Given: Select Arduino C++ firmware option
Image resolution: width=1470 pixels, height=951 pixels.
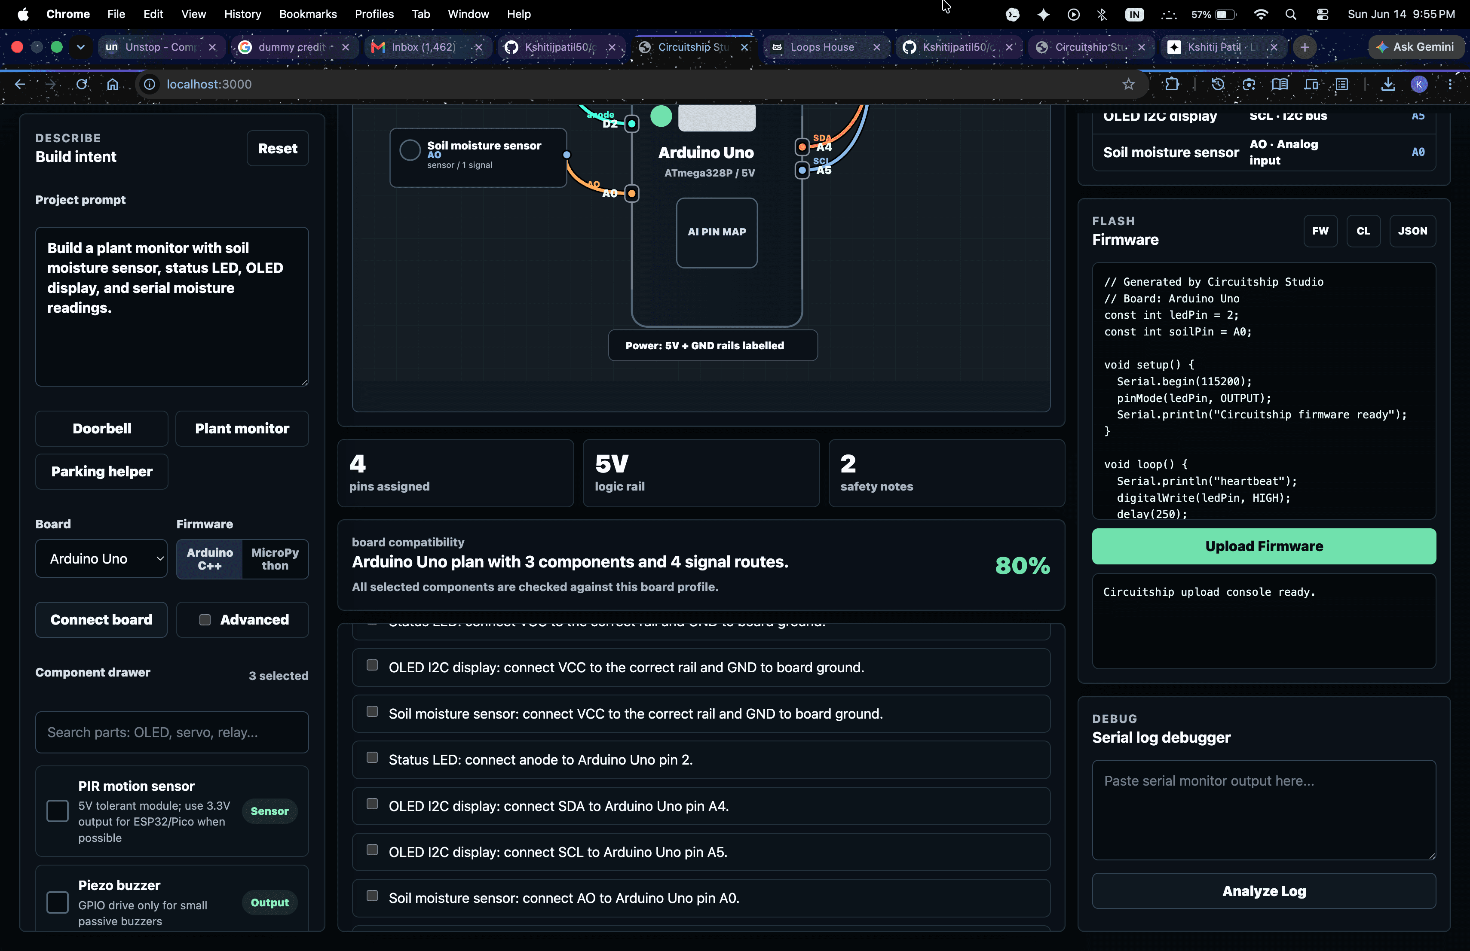Looking at the screenshot, I should (209, 559).
